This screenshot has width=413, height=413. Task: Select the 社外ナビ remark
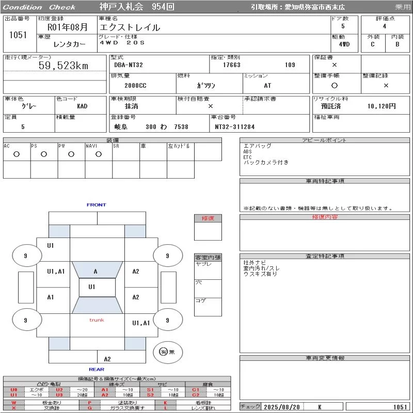[x=255, y=262]
